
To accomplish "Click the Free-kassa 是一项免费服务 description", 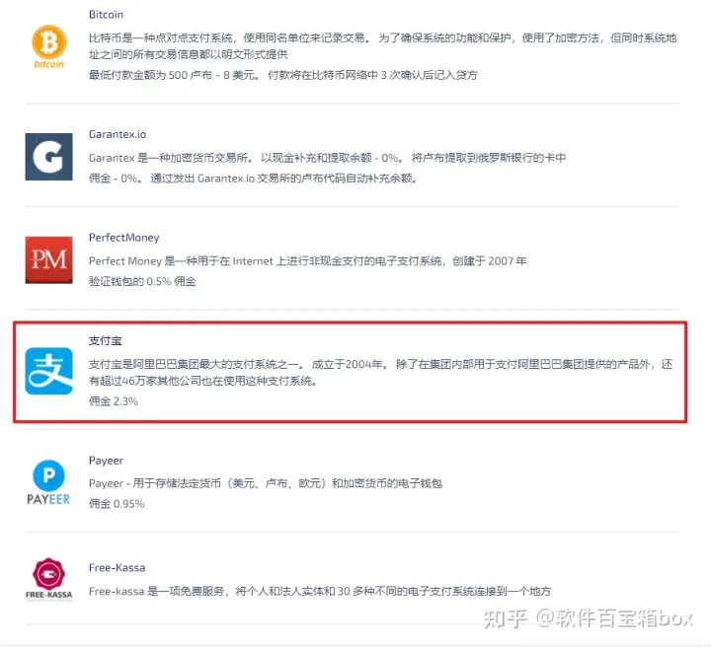I will pyautogui.click(x=320, y=592).
